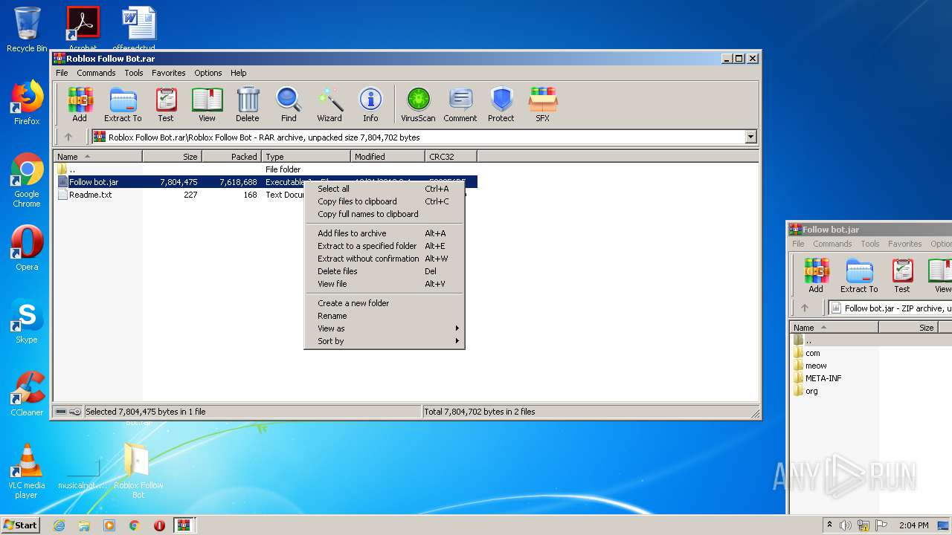Sort by the Type column header
This screenshot has height=535, width=952.
(x=306, y=156)
